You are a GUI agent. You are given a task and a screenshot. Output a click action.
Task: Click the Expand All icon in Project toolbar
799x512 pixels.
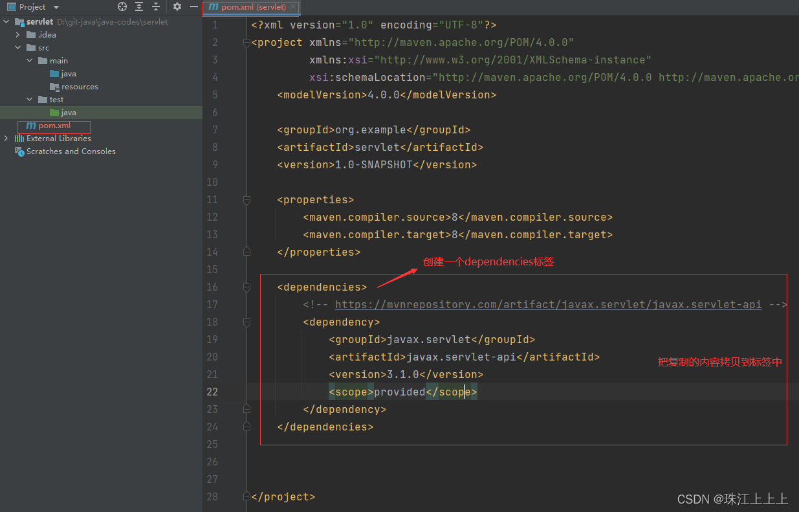[139, 6]
